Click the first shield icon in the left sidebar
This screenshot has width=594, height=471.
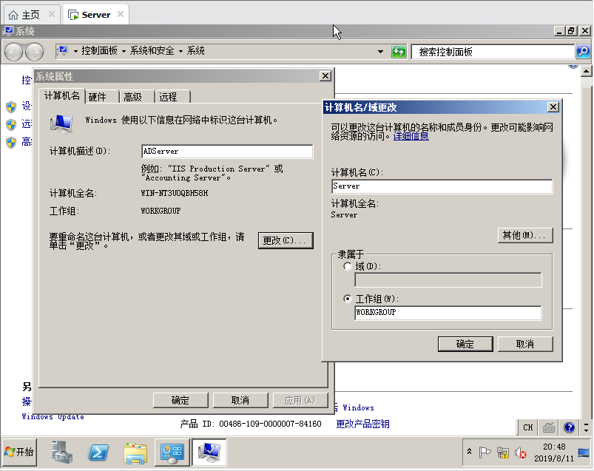[11, 106]
